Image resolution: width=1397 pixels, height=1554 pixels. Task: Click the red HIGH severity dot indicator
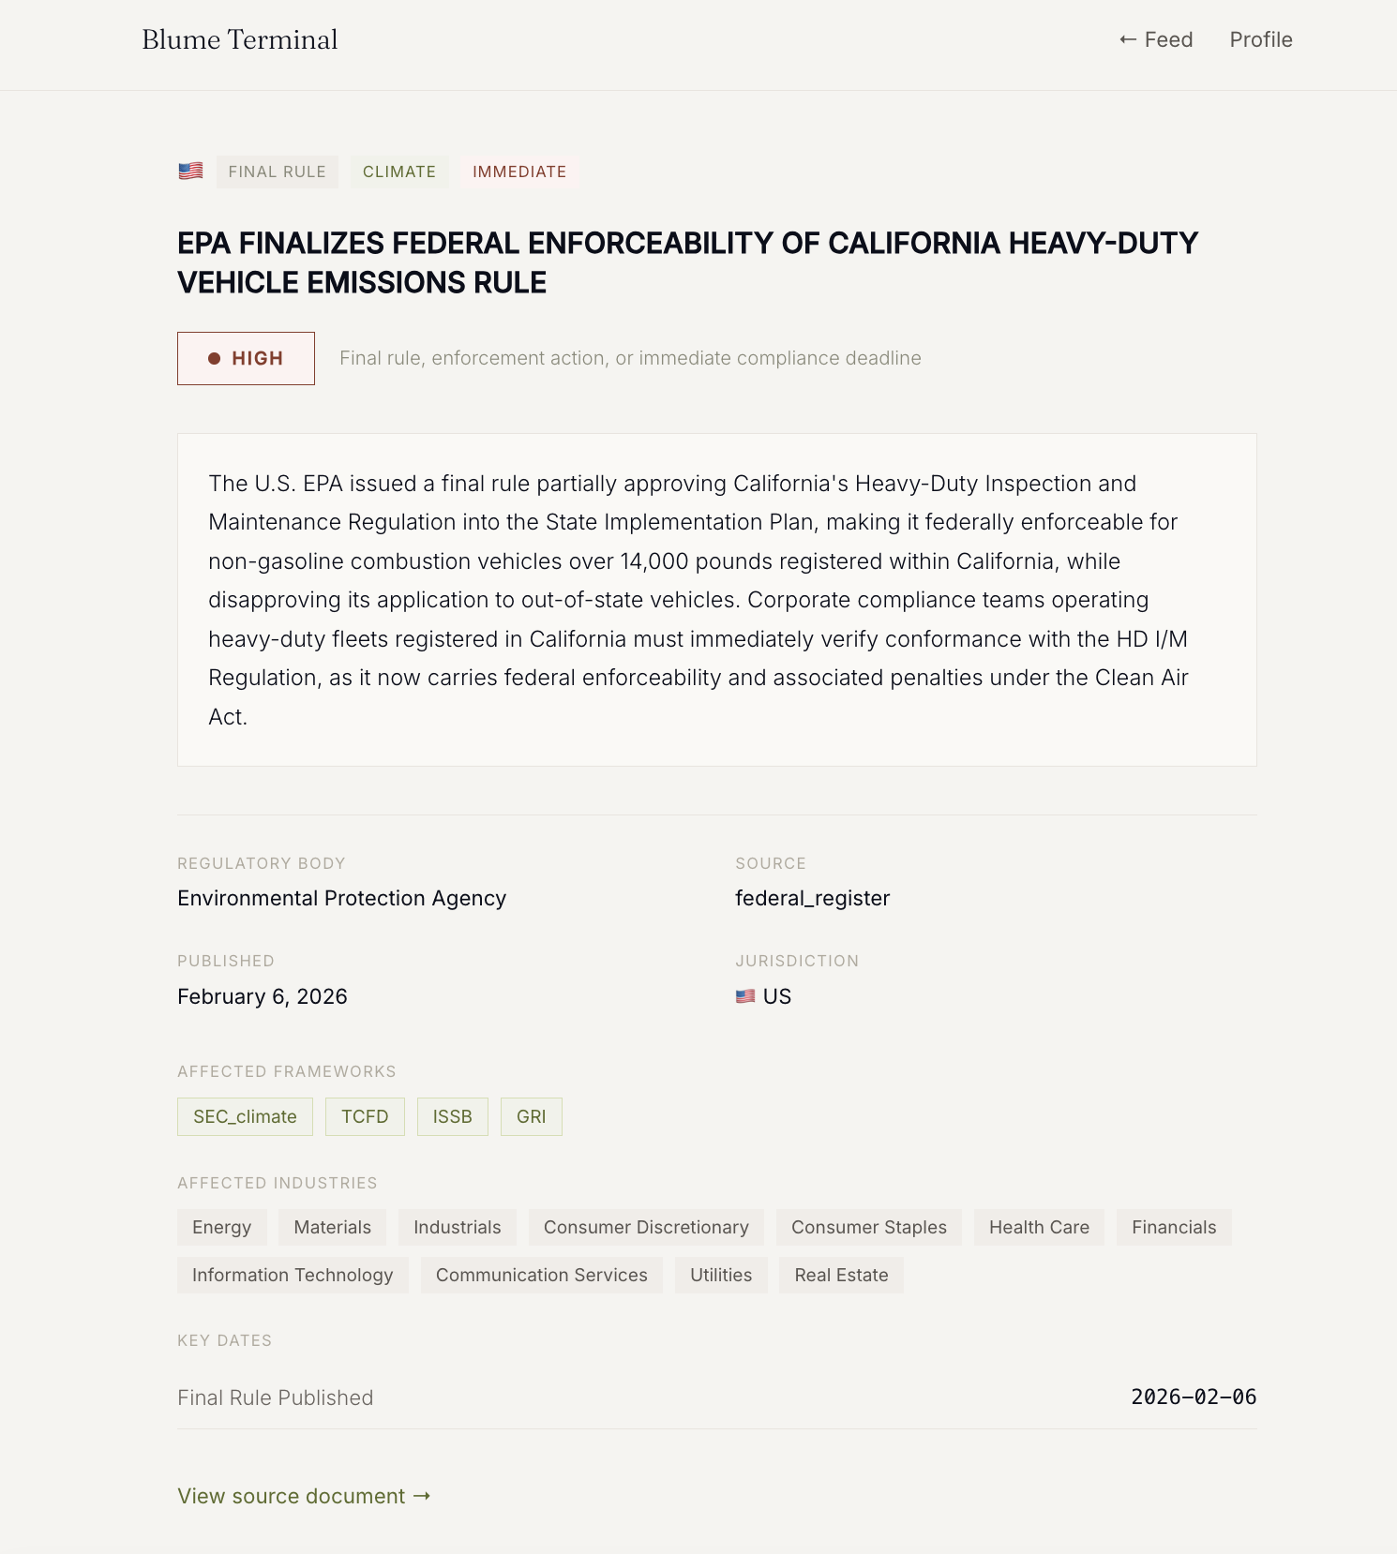click(216, 358)
